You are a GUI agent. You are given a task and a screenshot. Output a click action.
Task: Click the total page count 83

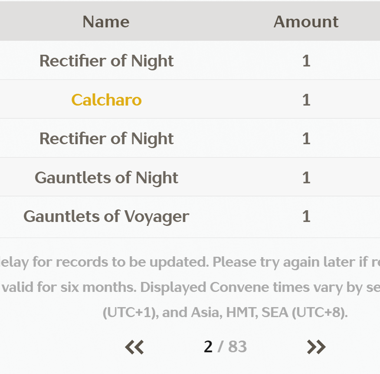pos(237,347)
